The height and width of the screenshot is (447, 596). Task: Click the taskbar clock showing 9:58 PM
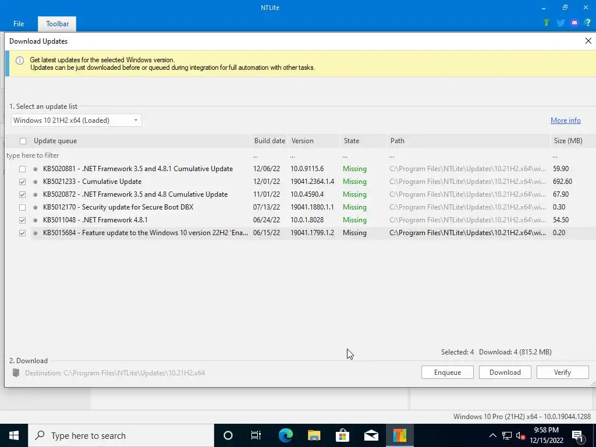(x=546, y=435)
